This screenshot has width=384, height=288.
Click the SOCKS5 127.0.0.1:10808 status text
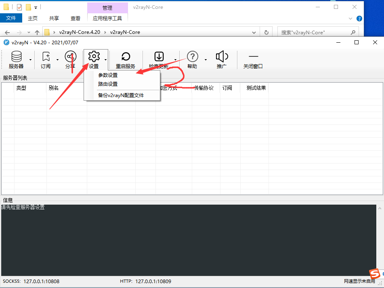31,282
